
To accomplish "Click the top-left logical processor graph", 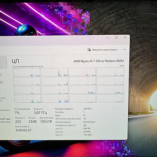I will pos(27,73).
